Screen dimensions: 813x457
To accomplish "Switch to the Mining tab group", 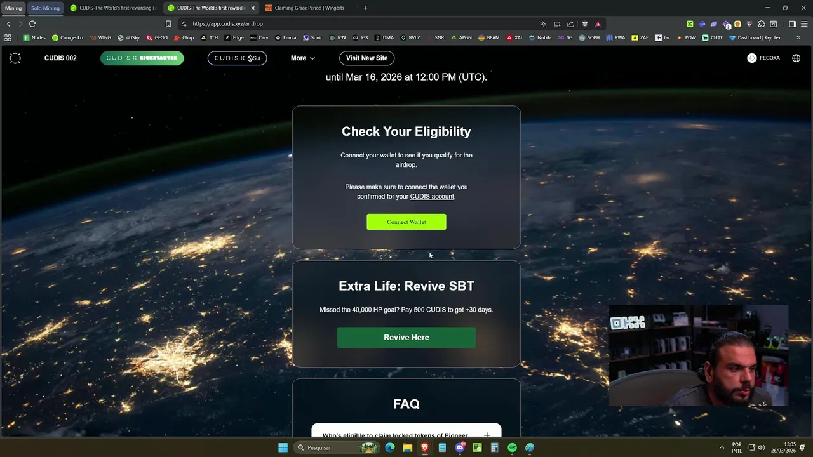I will [13, 8].
